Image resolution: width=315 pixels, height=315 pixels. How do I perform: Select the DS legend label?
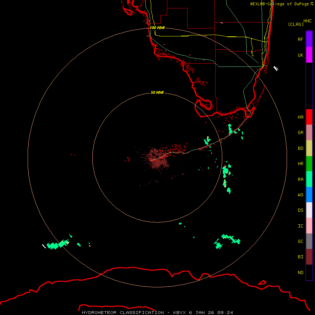click(x=300, y=210)
